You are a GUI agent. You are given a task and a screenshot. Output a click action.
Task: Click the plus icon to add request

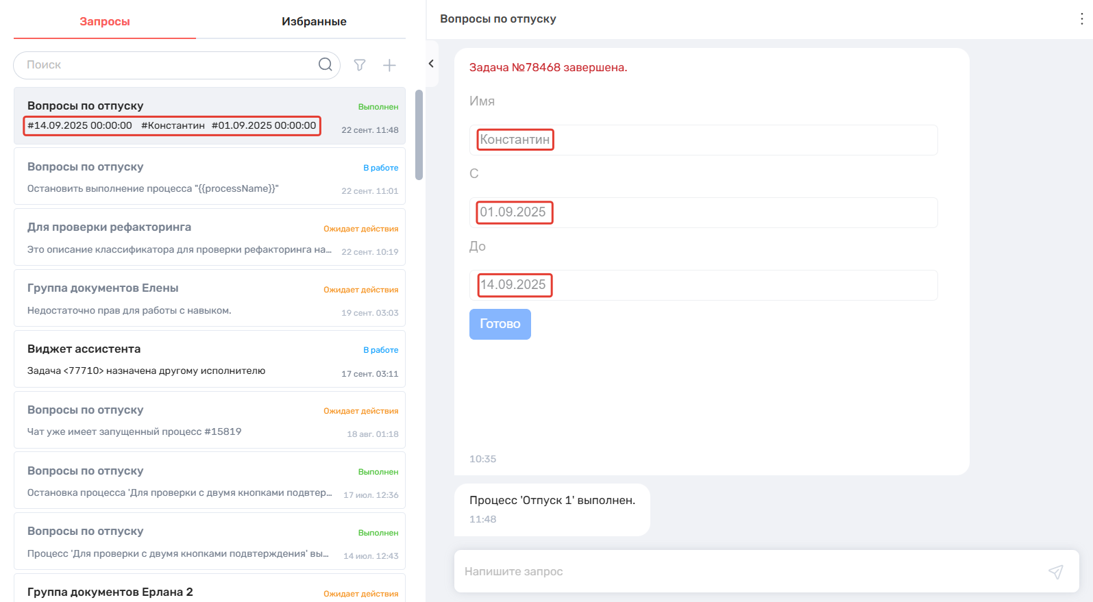click(x=389, y=65)
